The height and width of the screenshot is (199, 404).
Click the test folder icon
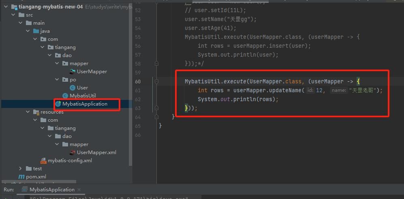pos(29,169)
